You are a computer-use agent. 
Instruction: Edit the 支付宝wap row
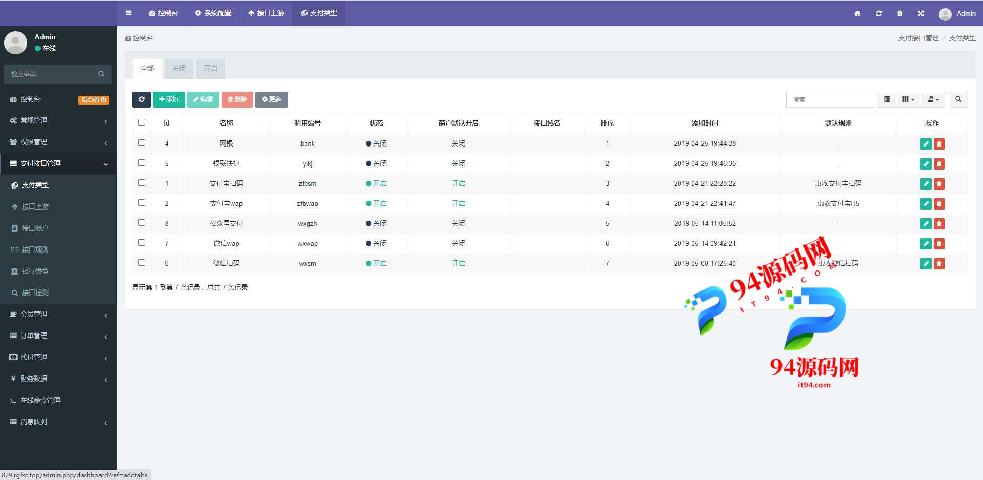926,204
